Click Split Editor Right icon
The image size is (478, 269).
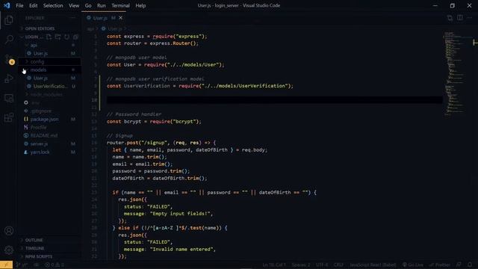[x=460, y=18]
